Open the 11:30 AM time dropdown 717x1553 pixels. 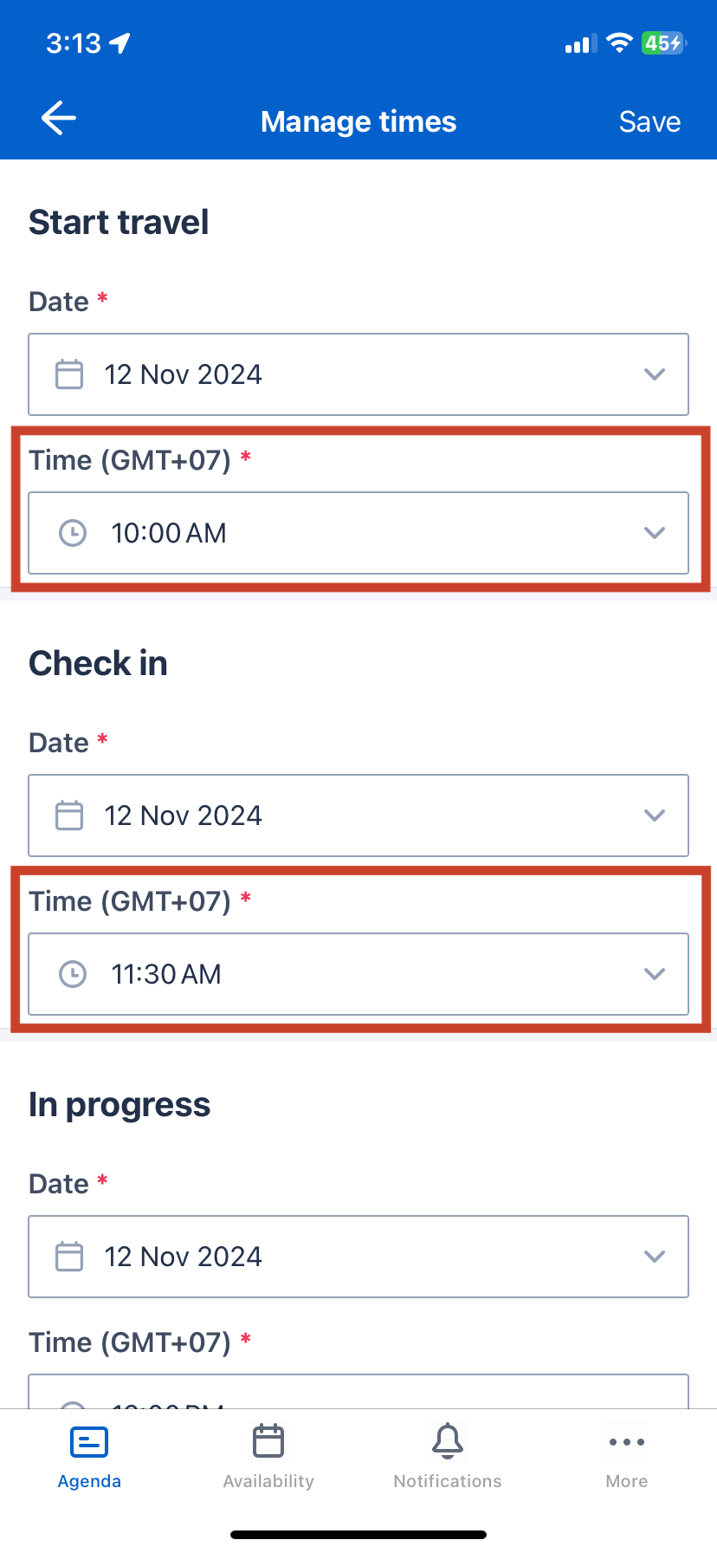(x=655, y=974)
